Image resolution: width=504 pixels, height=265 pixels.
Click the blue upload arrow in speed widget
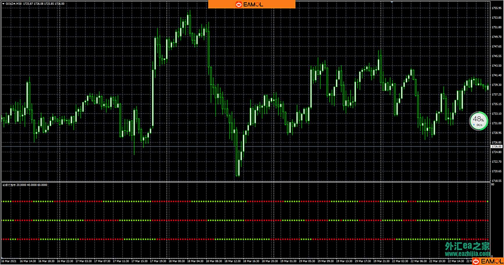point(474,125)
